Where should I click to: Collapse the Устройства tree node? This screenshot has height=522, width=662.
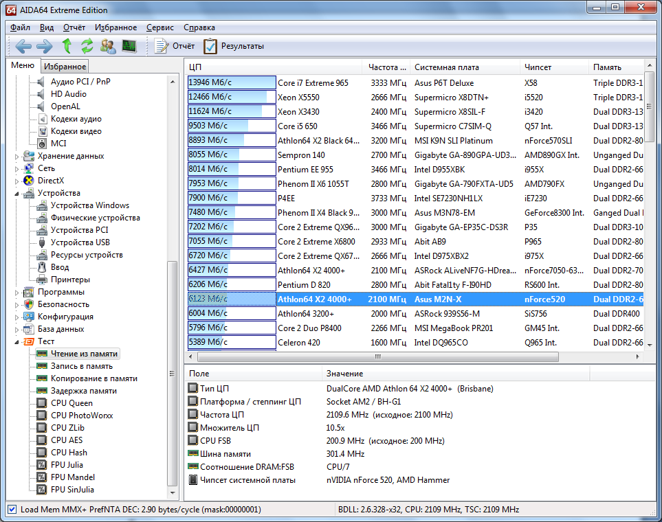tap(17, 193)
